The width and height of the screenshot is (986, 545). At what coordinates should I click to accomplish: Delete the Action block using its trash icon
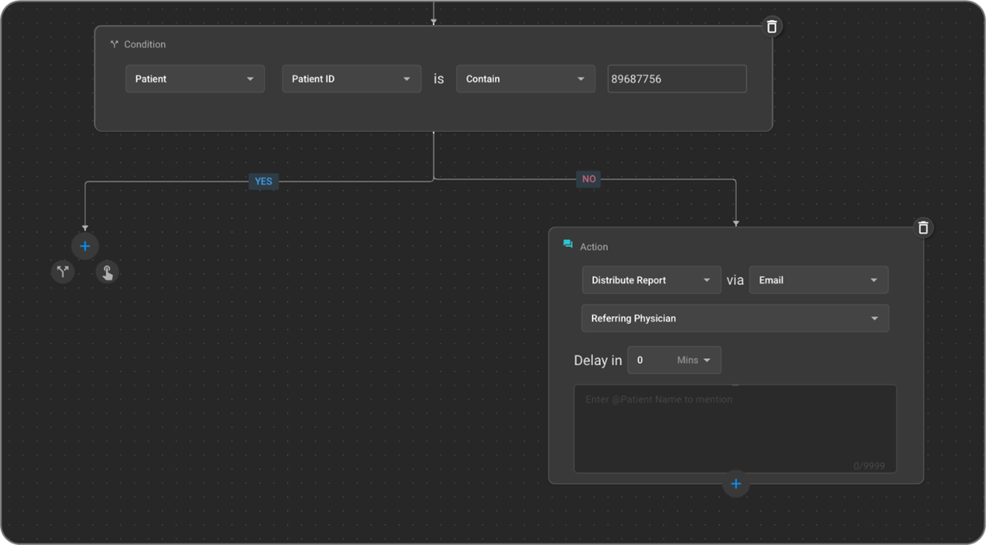(x=923, y=228)
